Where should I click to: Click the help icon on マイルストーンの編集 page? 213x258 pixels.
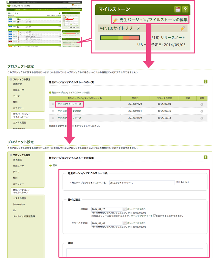pyautogui.click(x=206, y=157)
